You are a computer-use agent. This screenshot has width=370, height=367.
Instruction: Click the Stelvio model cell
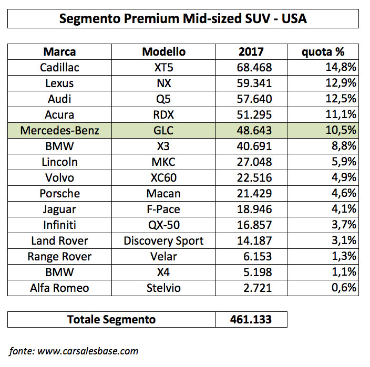tap(163, 288)
